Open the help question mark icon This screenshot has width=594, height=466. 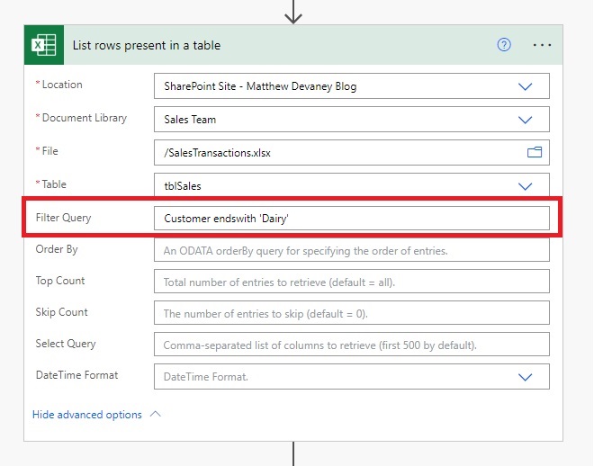coord(504,45)
